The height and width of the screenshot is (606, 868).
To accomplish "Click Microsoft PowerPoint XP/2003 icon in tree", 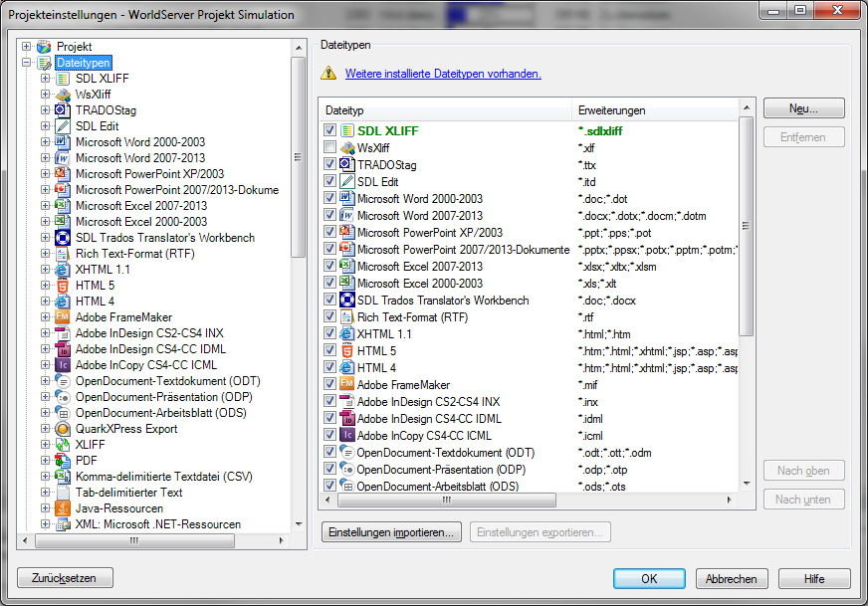I will 63,174.
